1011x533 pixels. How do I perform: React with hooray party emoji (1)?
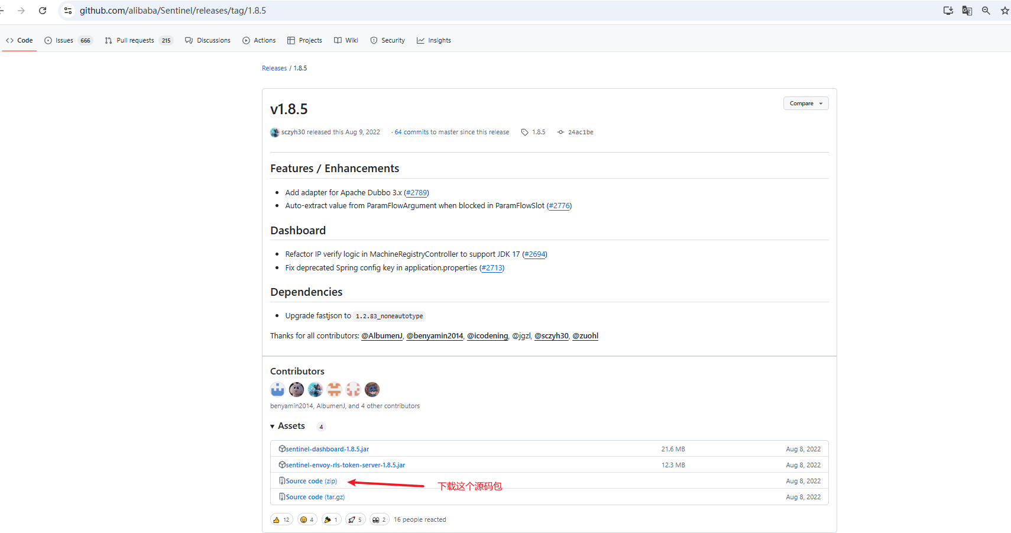click(x=331, y=520)
